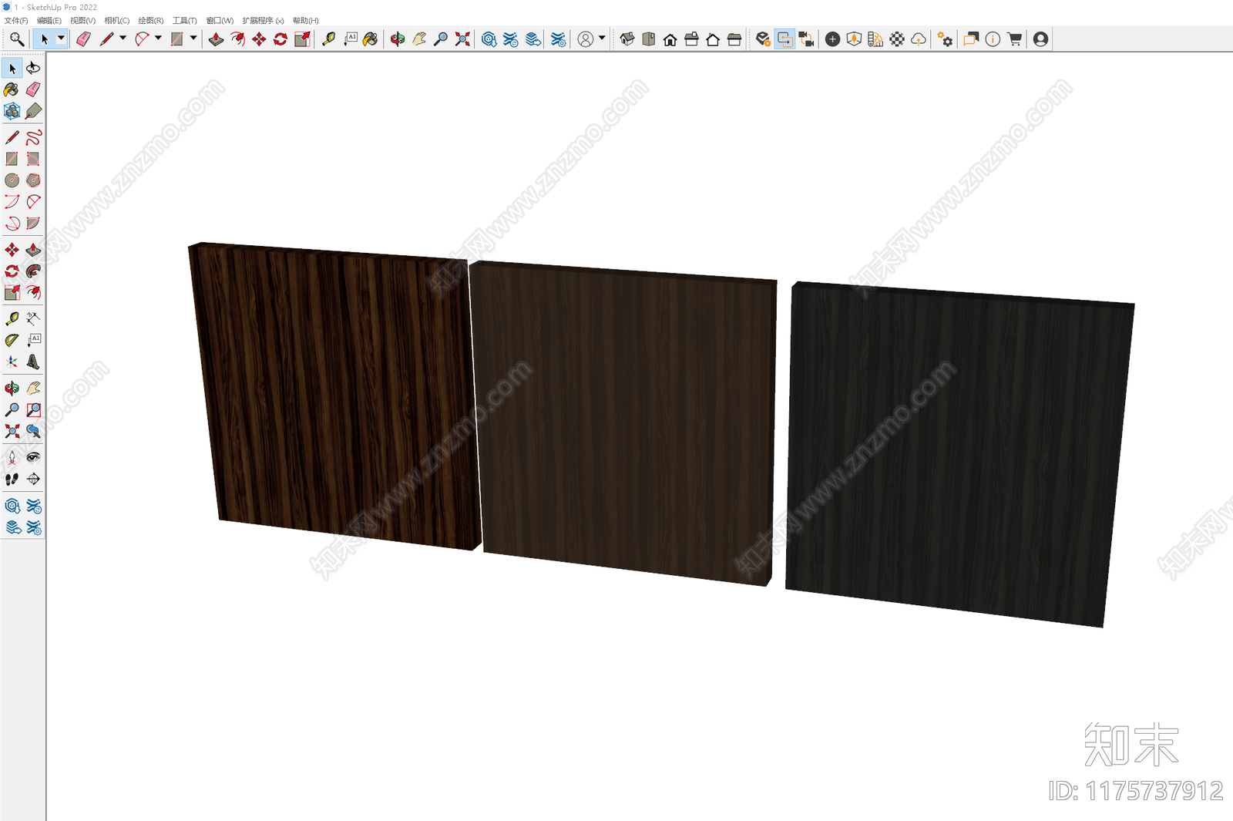Select the 3D Text tool in left panel
This screenshot has height=821, width=1233.
[x=33, y=362]
